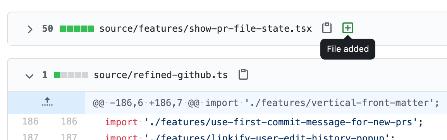Click the all-green diffstat blocks
Viewport: 447px width, 140px height.
point(77,29)
